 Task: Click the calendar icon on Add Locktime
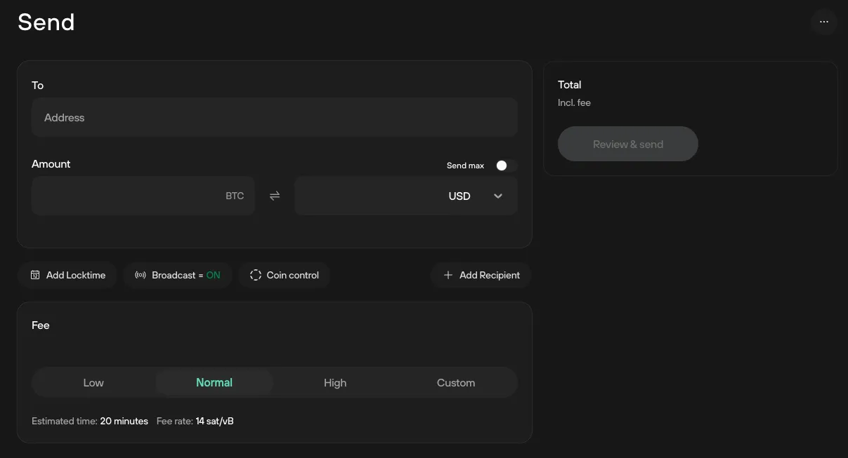(x=35, y=275)
